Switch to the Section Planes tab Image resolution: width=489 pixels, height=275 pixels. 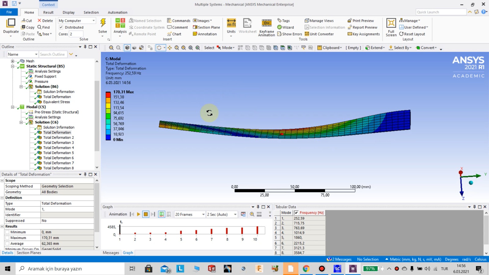point(29,253)
